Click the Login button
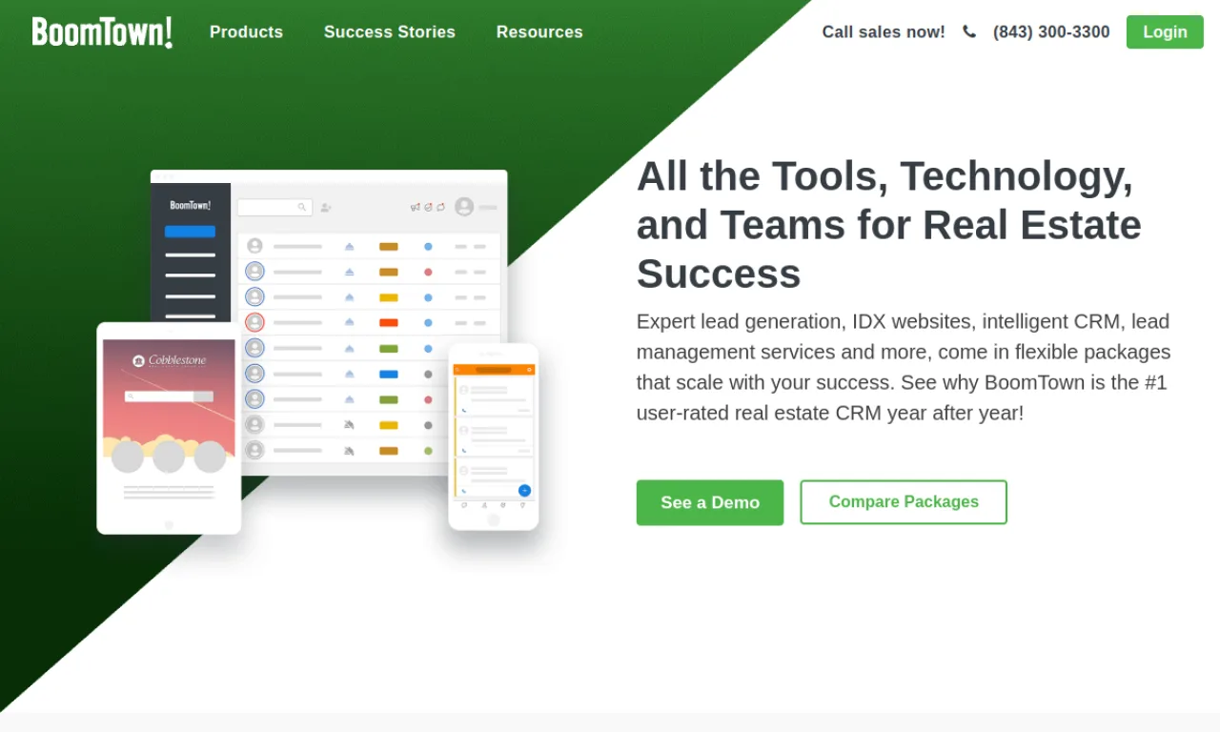The image size is (1220, 732). (1165, 31)
